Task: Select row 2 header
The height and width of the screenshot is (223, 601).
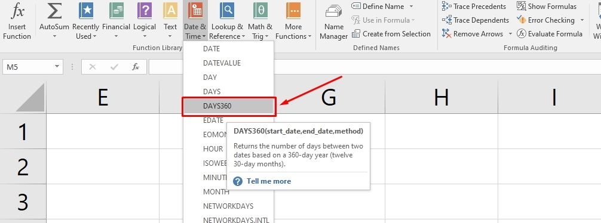Action: [x=23, y=166]
